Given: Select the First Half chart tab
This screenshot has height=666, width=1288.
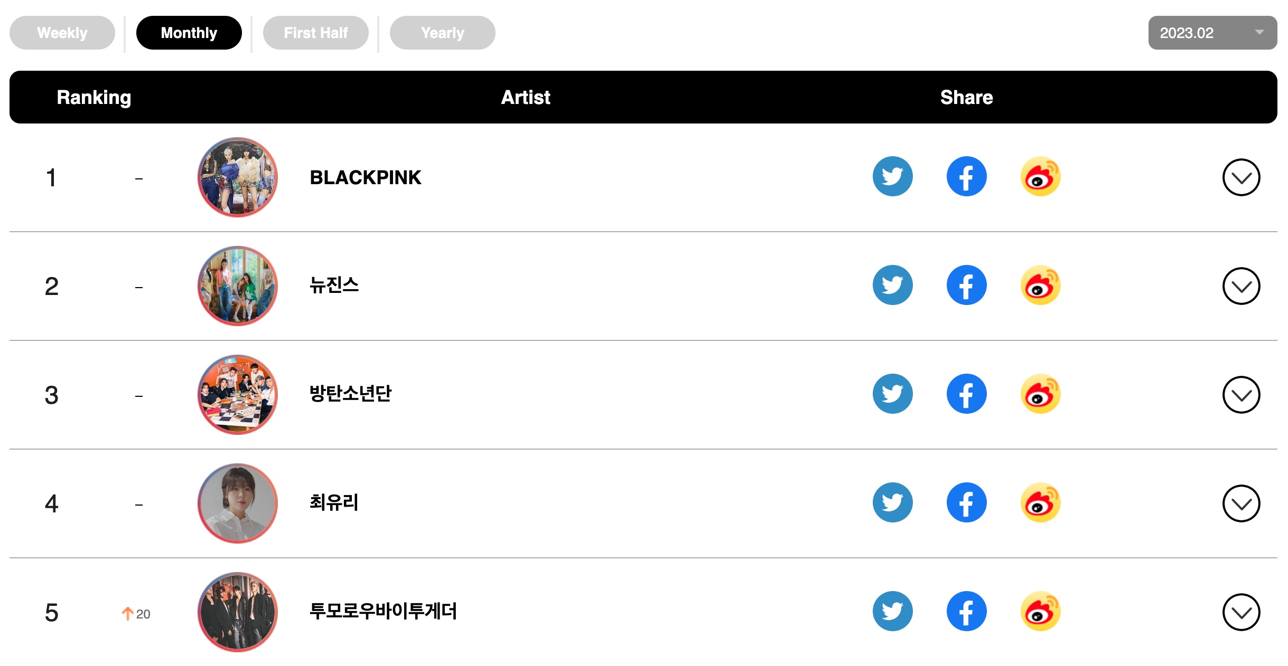Looking at the screenshot, I should 316,33.
